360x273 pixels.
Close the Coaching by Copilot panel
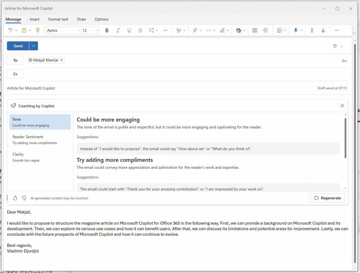pyautogui.click(x=342, y=106)
